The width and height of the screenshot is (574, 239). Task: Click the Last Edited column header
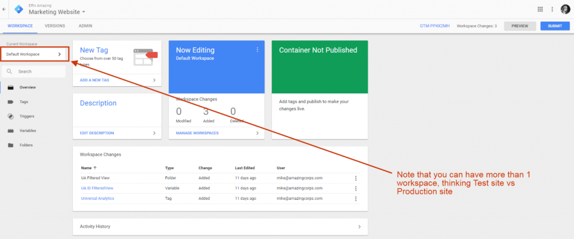[245, 168]
